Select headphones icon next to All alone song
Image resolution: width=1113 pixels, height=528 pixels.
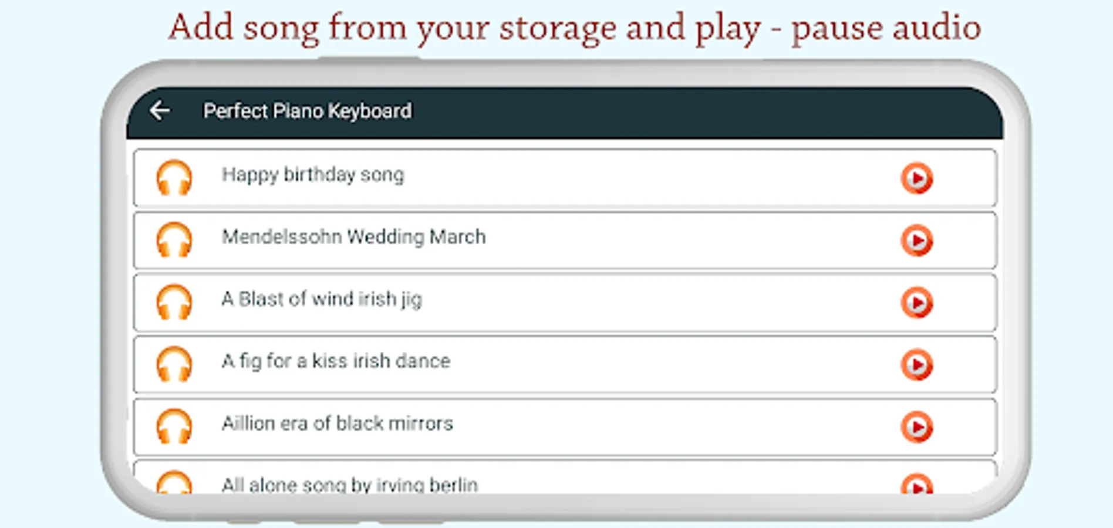[x=174, y=482]
